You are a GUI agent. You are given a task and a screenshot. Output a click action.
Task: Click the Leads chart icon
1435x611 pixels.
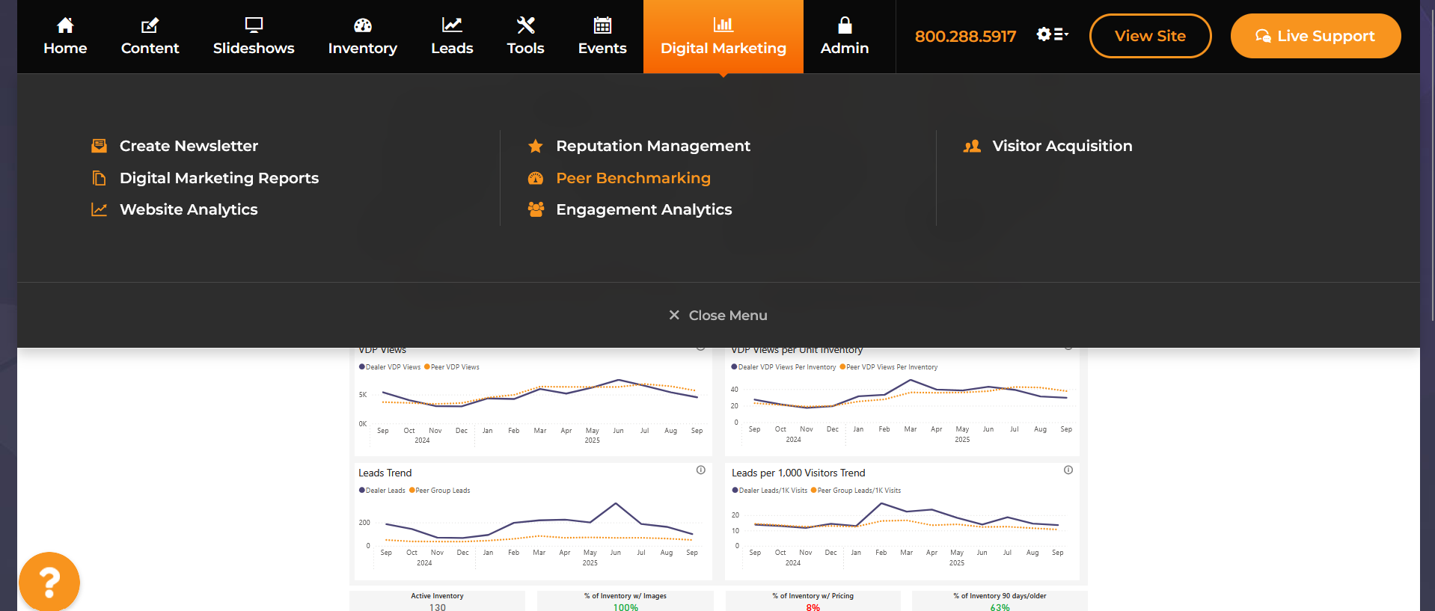452,25
